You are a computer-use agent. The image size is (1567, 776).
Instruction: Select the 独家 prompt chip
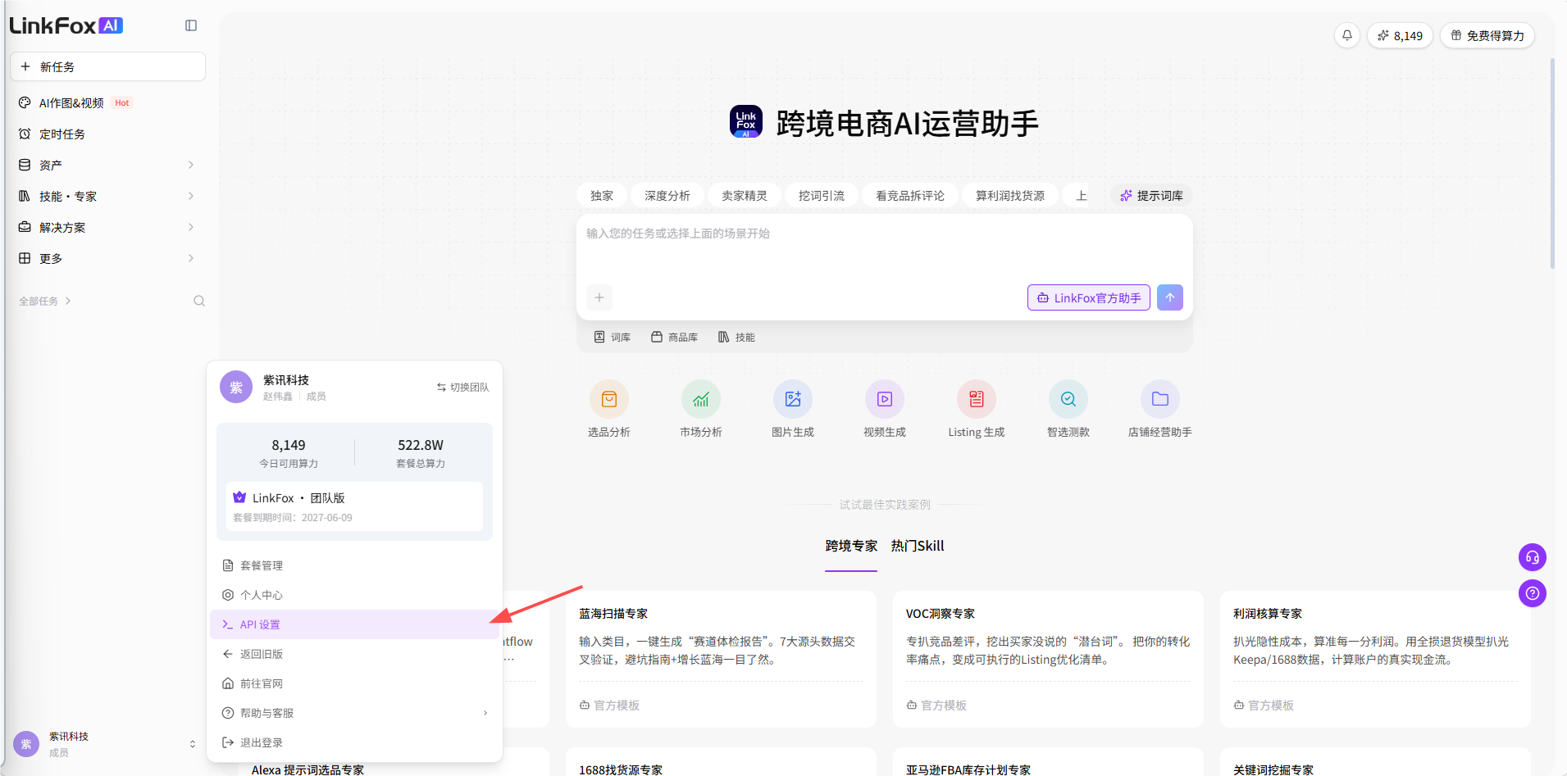[602, 195]
